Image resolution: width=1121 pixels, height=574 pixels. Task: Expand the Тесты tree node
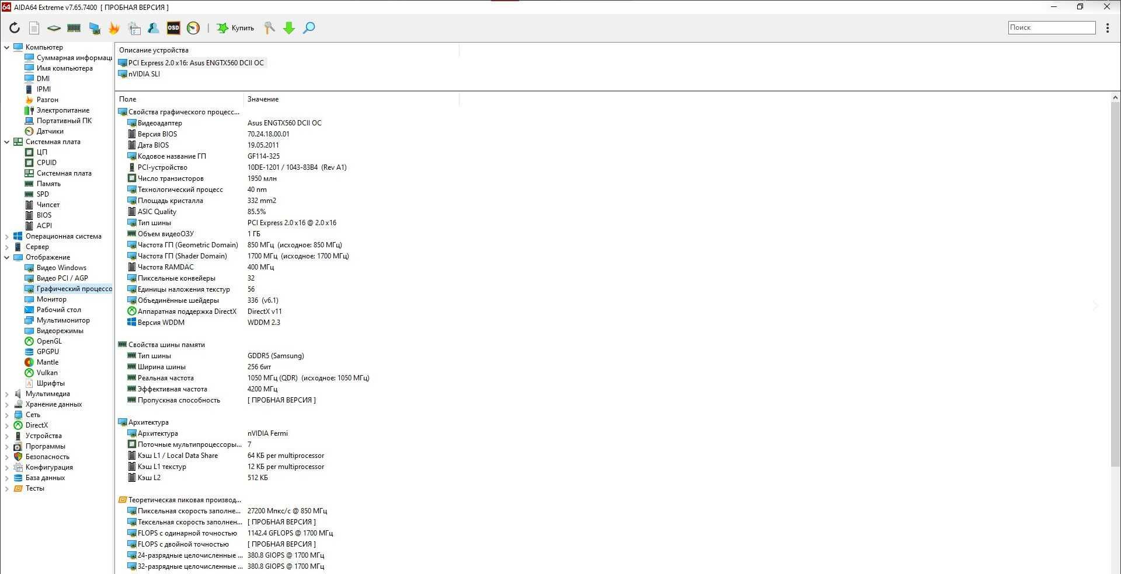[6, 488]
